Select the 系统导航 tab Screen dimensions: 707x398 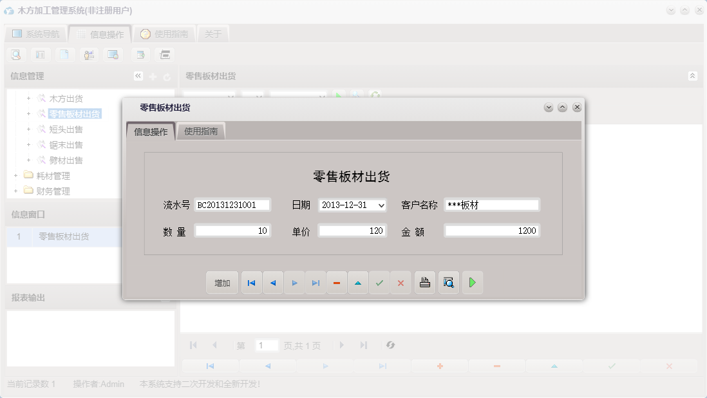(40, 33)
